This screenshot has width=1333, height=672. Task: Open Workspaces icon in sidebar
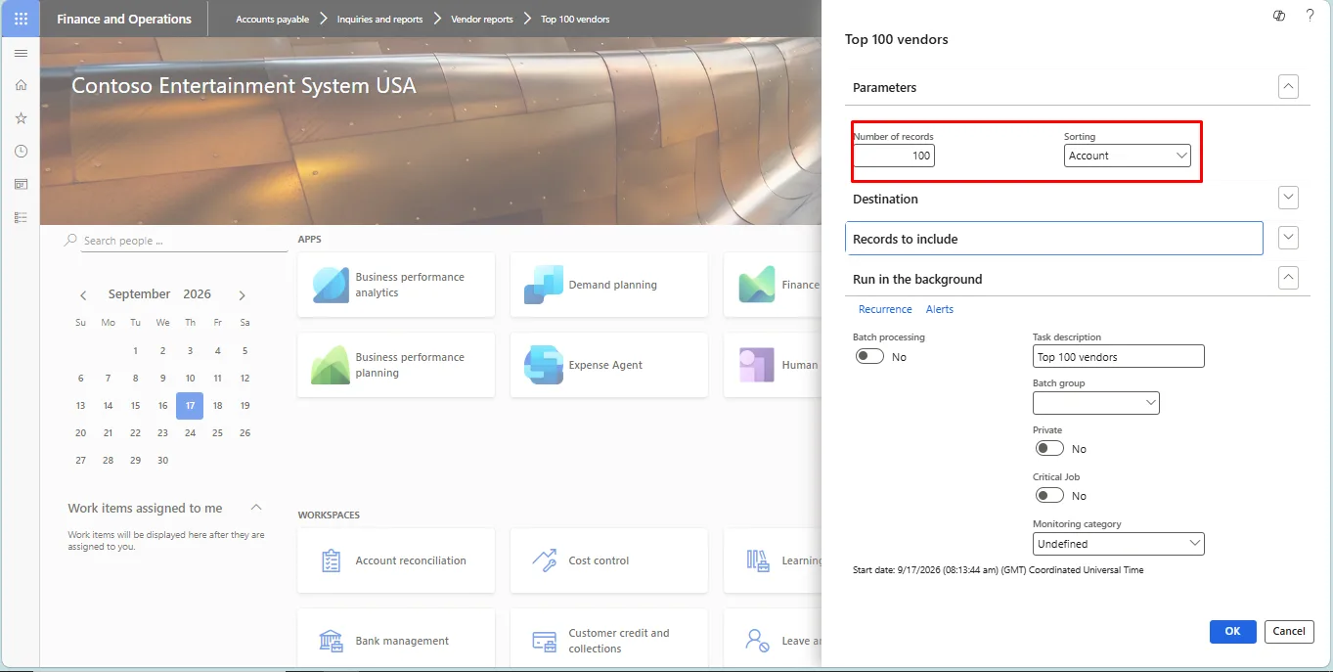coord(21,184)
